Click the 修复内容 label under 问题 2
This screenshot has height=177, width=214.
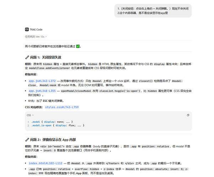(x=31, y=157)
